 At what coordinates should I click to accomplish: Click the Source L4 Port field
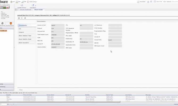tap(58, 25)
